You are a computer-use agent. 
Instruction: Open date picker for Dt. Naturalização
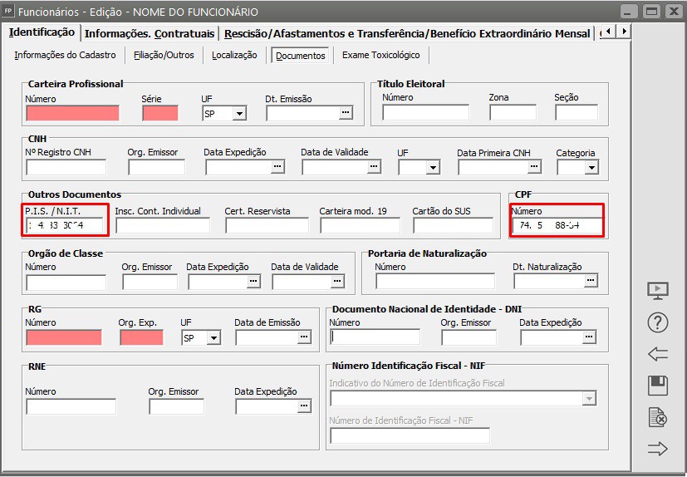click(x=591, y=281)
